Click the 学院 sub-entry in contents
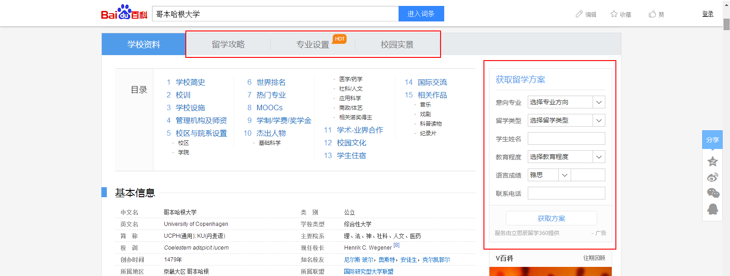730x276 pixels. (x=184, y=153)
